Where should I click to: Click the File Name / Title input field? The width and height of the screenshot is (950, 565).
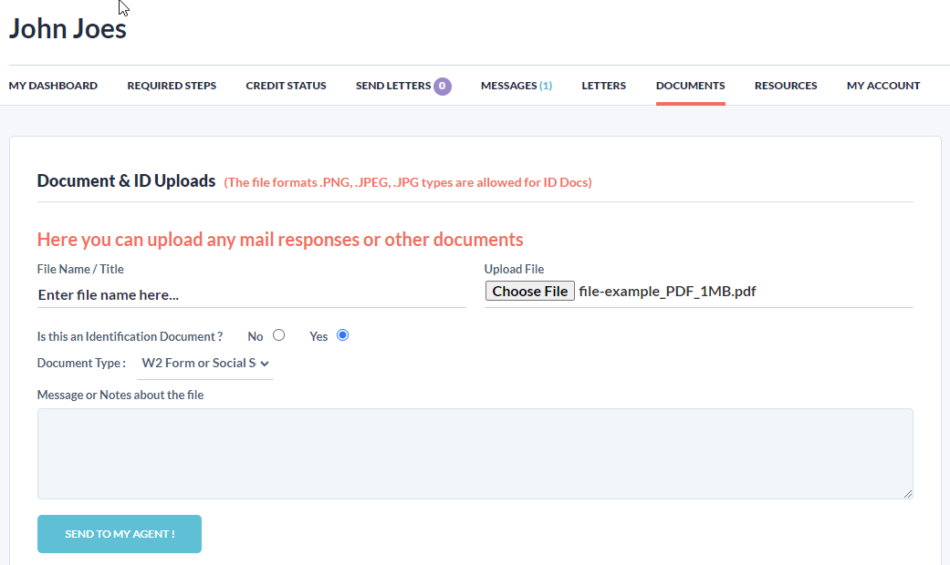click(251, 294)
